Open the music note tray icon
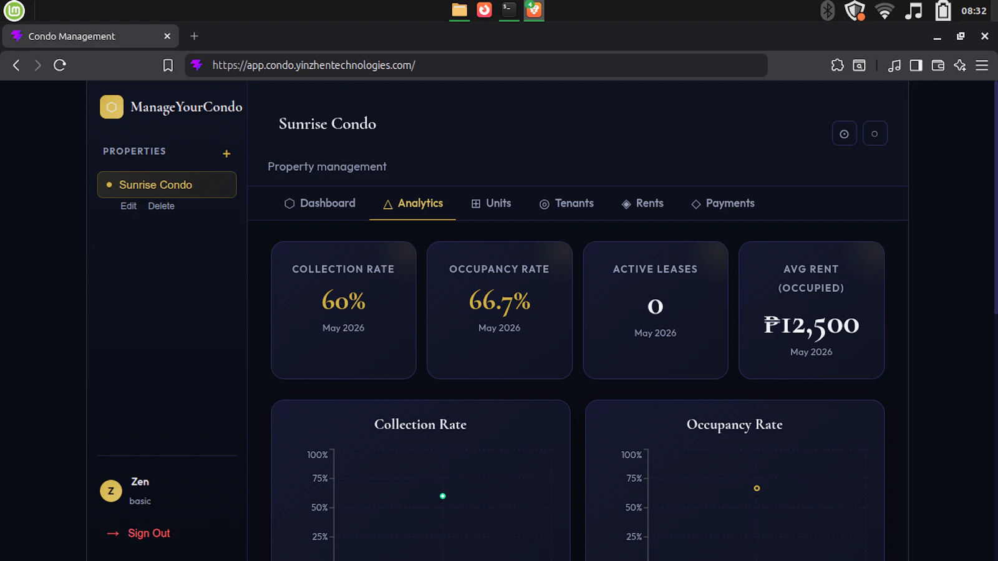Screen dimensions: 998x561 [x=914, y=11]
